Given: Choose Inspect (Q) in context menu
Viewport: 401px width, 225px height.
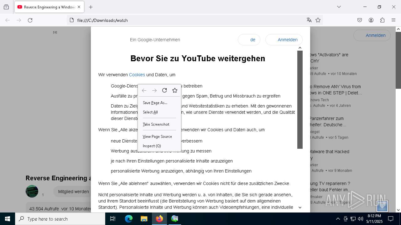Looking at the screenshot, I should 159,146.
